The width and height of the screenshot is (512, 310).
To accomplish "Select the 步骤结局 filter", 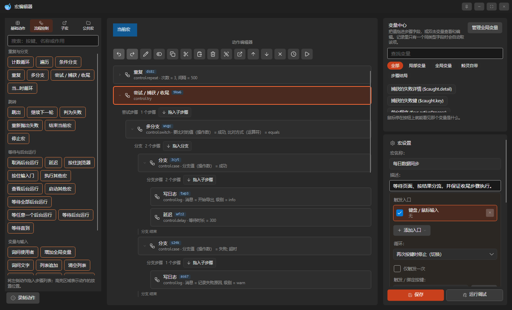I will [x=399, y=76].
